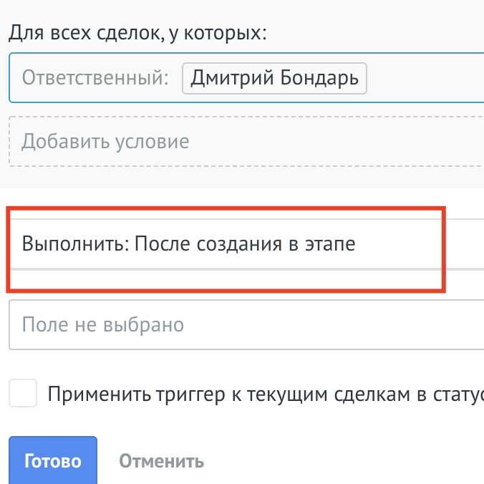Click the word этапе in the dropdown
The image size is (484, 484).
tap(330, 245)
